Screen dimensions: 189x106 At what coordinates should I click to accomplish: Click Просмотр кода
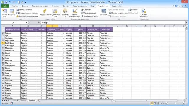pos(89,13)
